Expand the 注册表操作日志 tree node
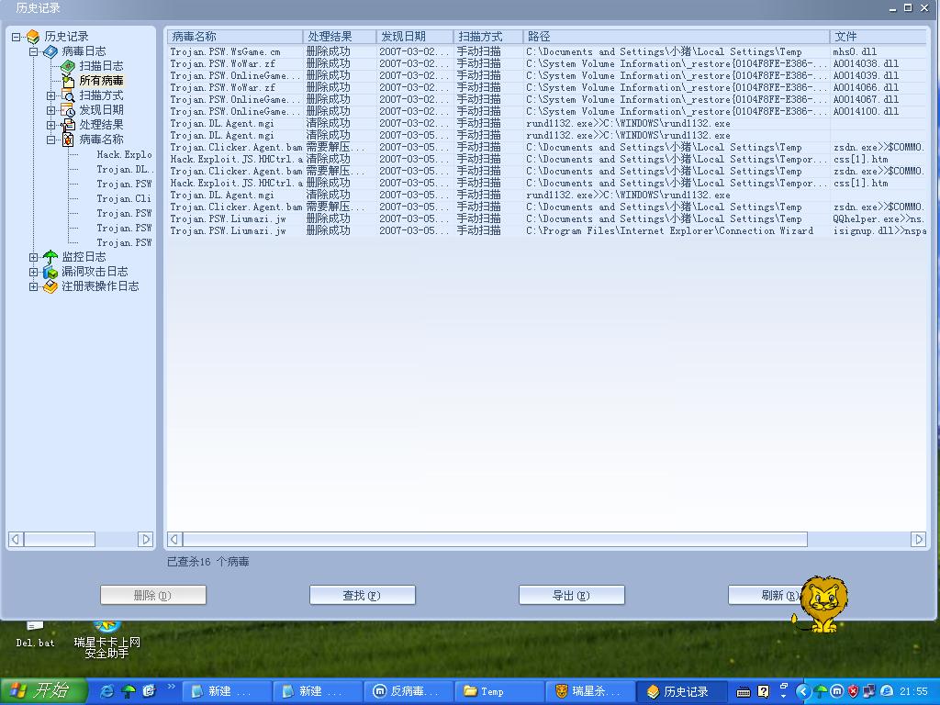This screenshot has width=940, height=705. pos(34,286)
